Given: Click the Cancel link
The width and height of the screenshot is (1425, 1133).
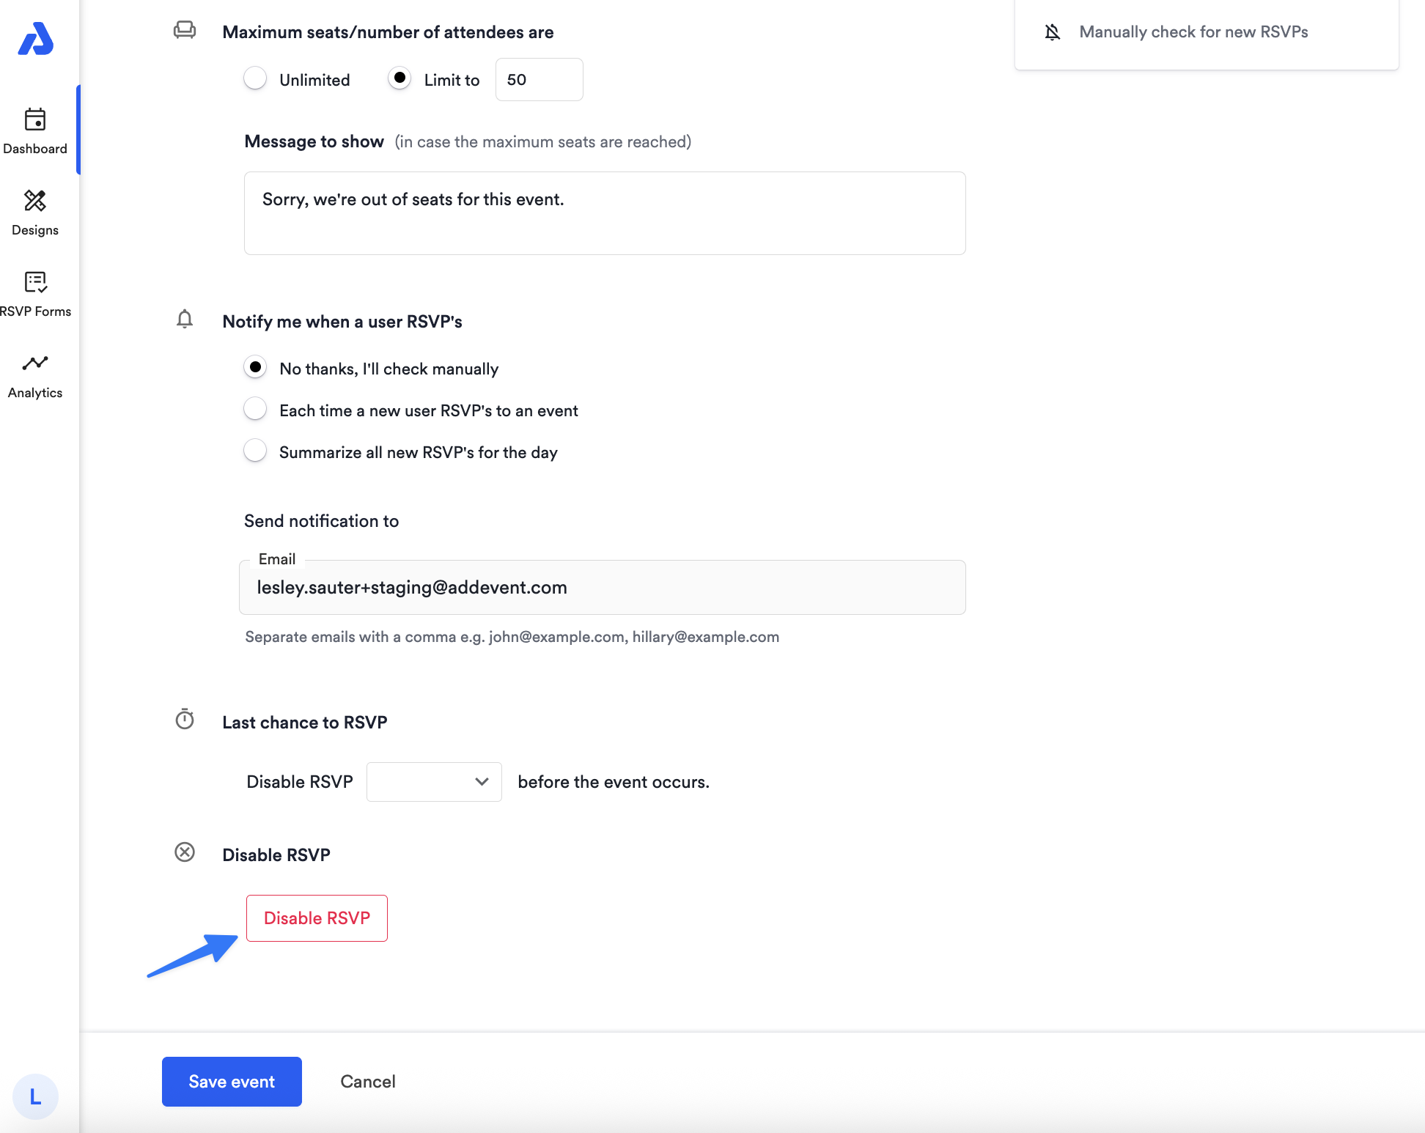Looking at the screenshot, I should (368, 1082).
